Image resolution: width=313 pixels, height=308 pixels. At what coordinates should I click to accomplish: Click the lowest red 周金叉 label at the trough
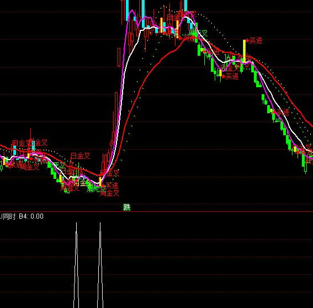click(x=109, y=193)
